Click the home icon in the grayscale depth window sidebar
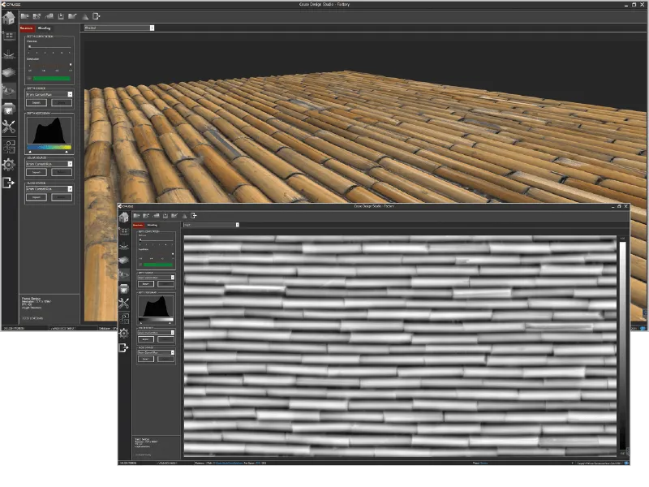Viewport: 649px width, 487px height. click(124, 217)
